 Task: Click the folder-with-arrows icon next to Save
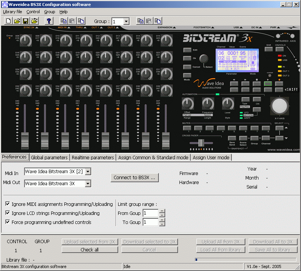[x=34, y=21]
